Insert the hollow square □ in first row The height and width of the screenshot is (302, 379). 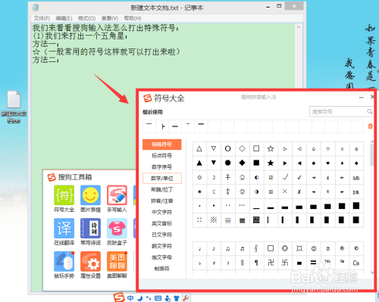pyautogui.click(x=256, y=148)
